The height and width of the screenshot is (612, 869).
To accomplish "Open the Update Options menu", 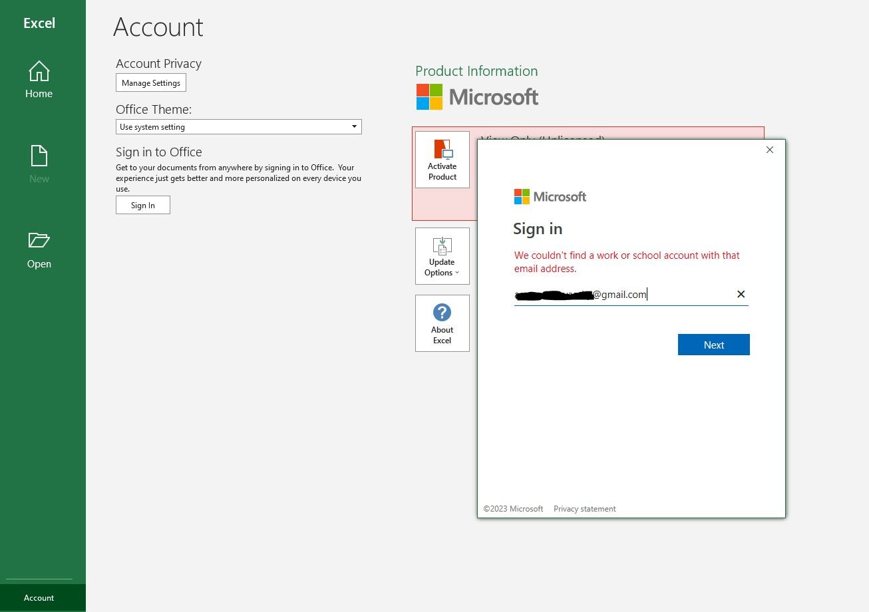I will pos(442,256).
